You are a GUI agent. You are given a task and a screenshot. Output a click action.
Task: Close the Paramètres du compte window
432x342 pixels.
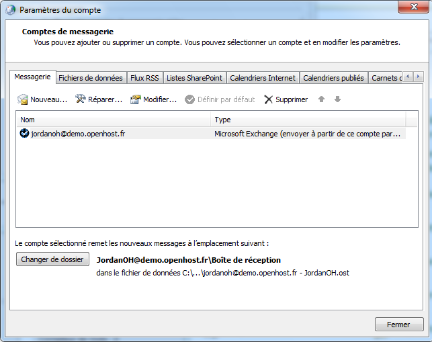414,7
